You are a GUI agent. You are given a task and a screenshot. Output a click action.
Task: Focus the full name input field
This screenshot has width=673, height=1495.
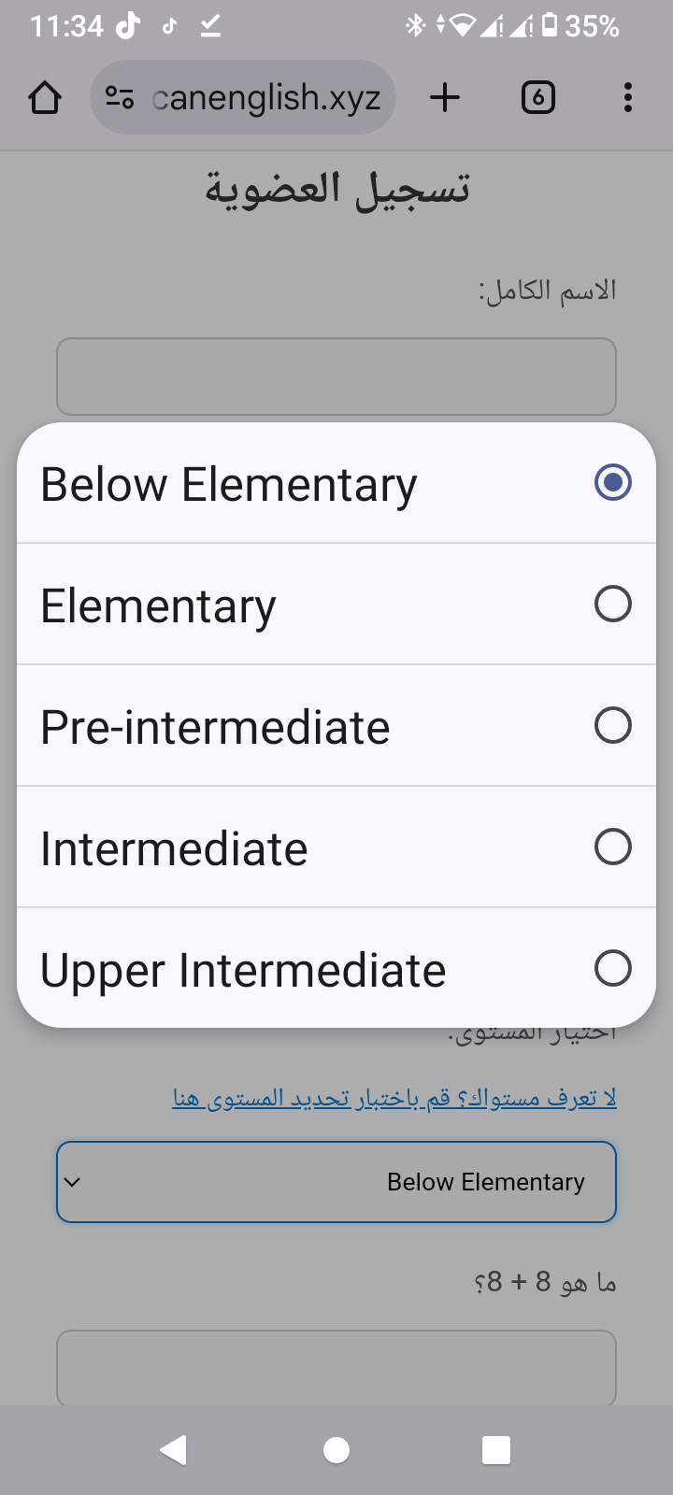click(x=336, y=377)
